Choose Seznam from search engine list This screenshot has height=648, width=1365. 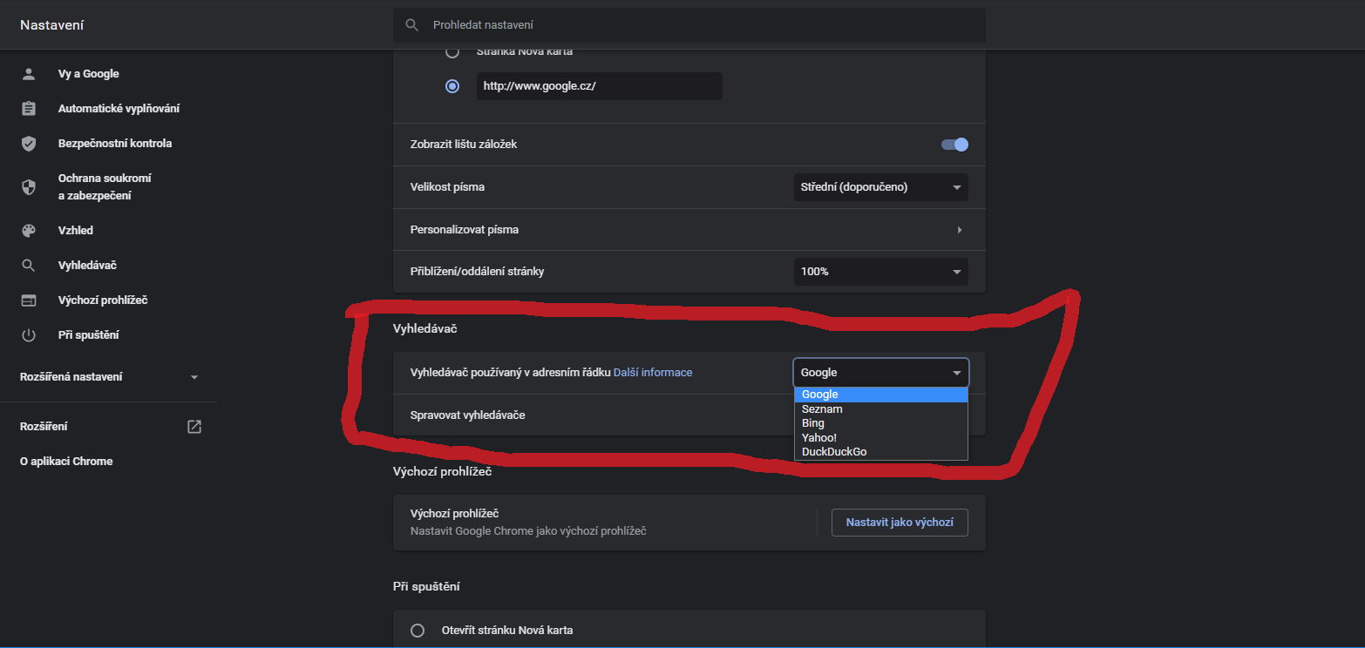[822, 409]
